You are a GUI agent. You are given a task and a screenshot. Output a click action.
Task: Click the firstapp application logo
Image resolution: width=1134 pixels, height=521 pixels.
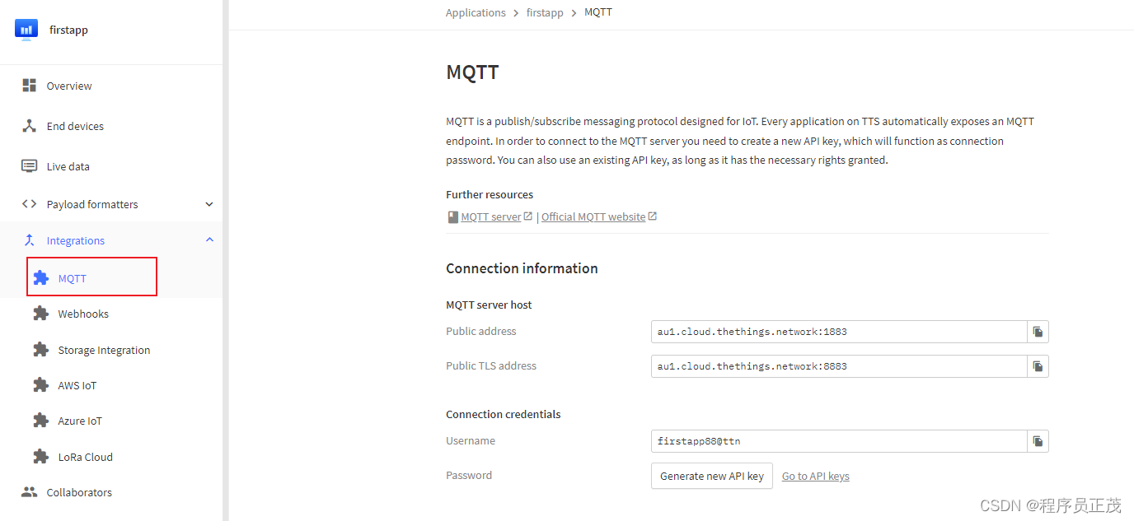tap(26, 30)
